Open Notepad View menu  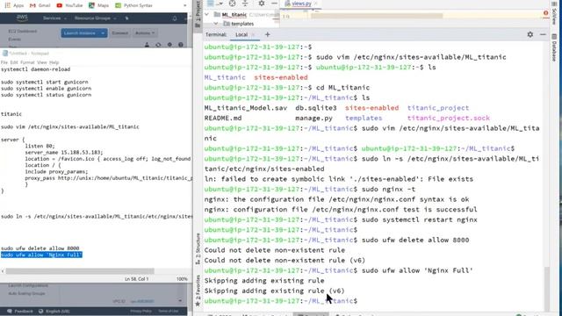42,62
